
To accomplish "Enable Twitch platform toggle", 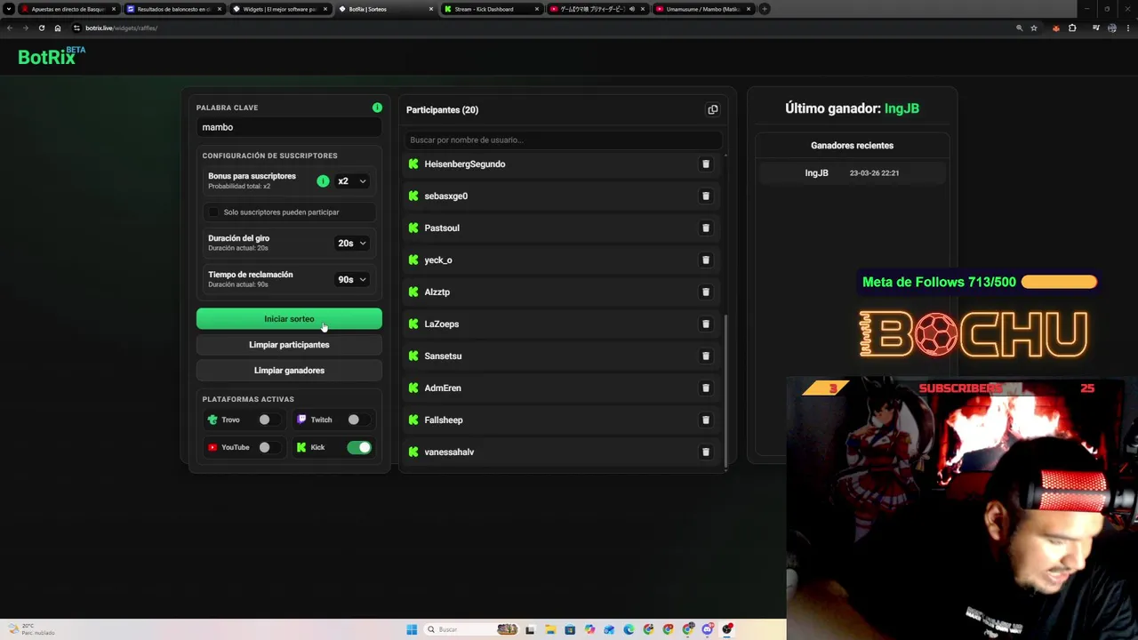I will pos(359,420).
